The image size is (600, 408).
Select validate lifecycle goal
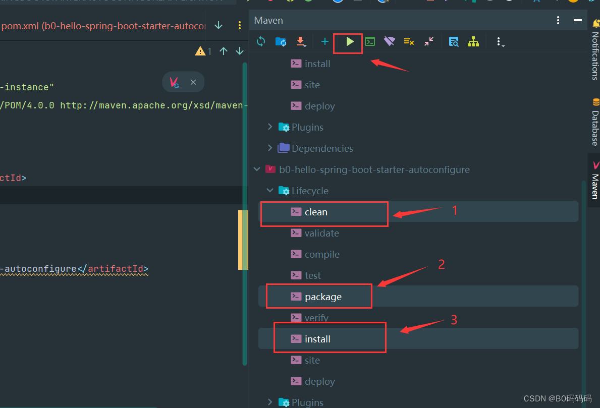[418, 233]
